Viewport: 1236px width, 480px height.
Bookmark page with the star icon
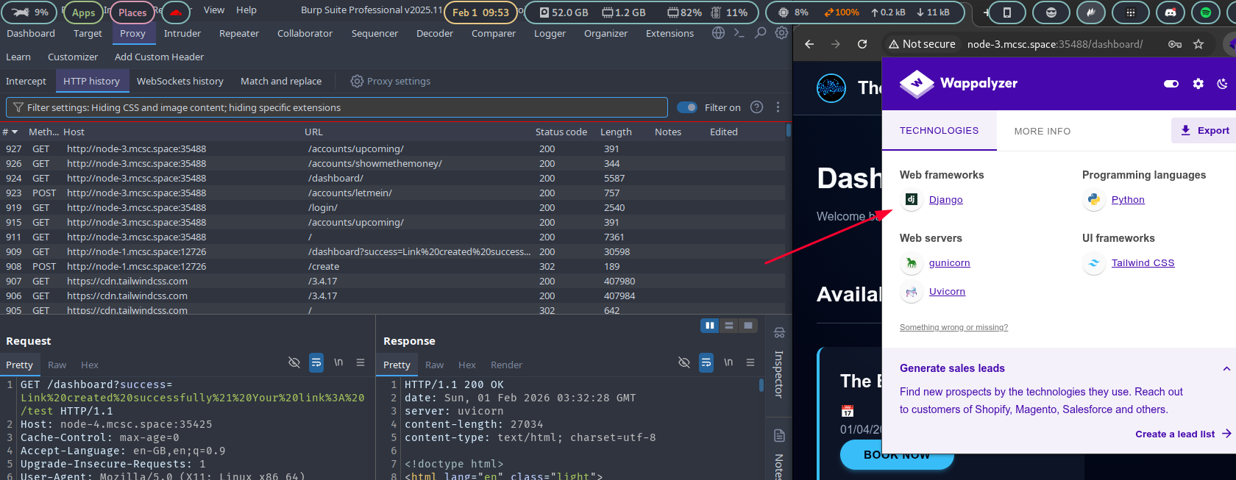(1198, 44)
